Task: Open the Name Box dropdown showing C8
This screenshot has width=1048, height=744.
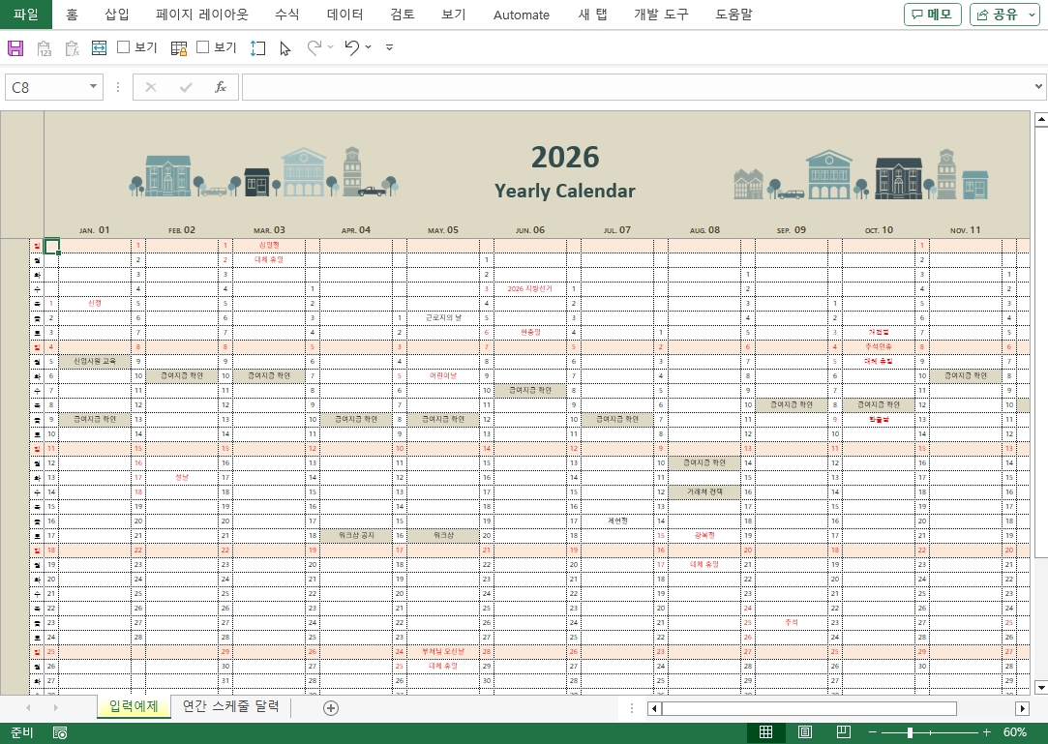Action: pos(94,87)
